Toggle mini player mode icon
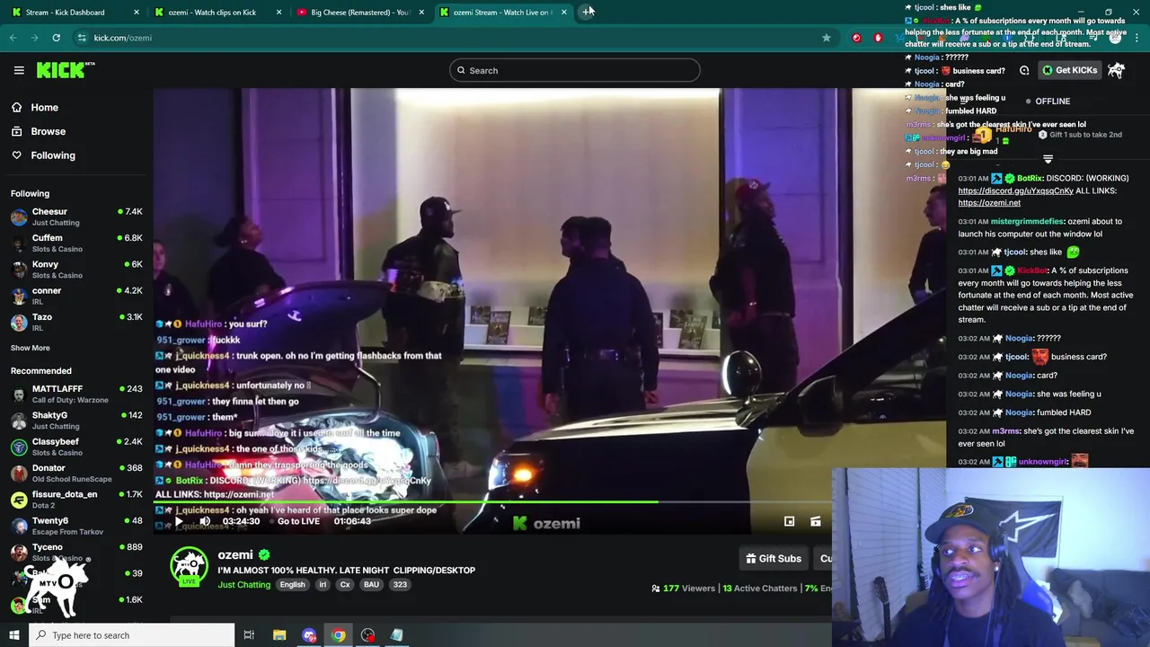The height and width of the screenshot is (647, 1150). 789,521
